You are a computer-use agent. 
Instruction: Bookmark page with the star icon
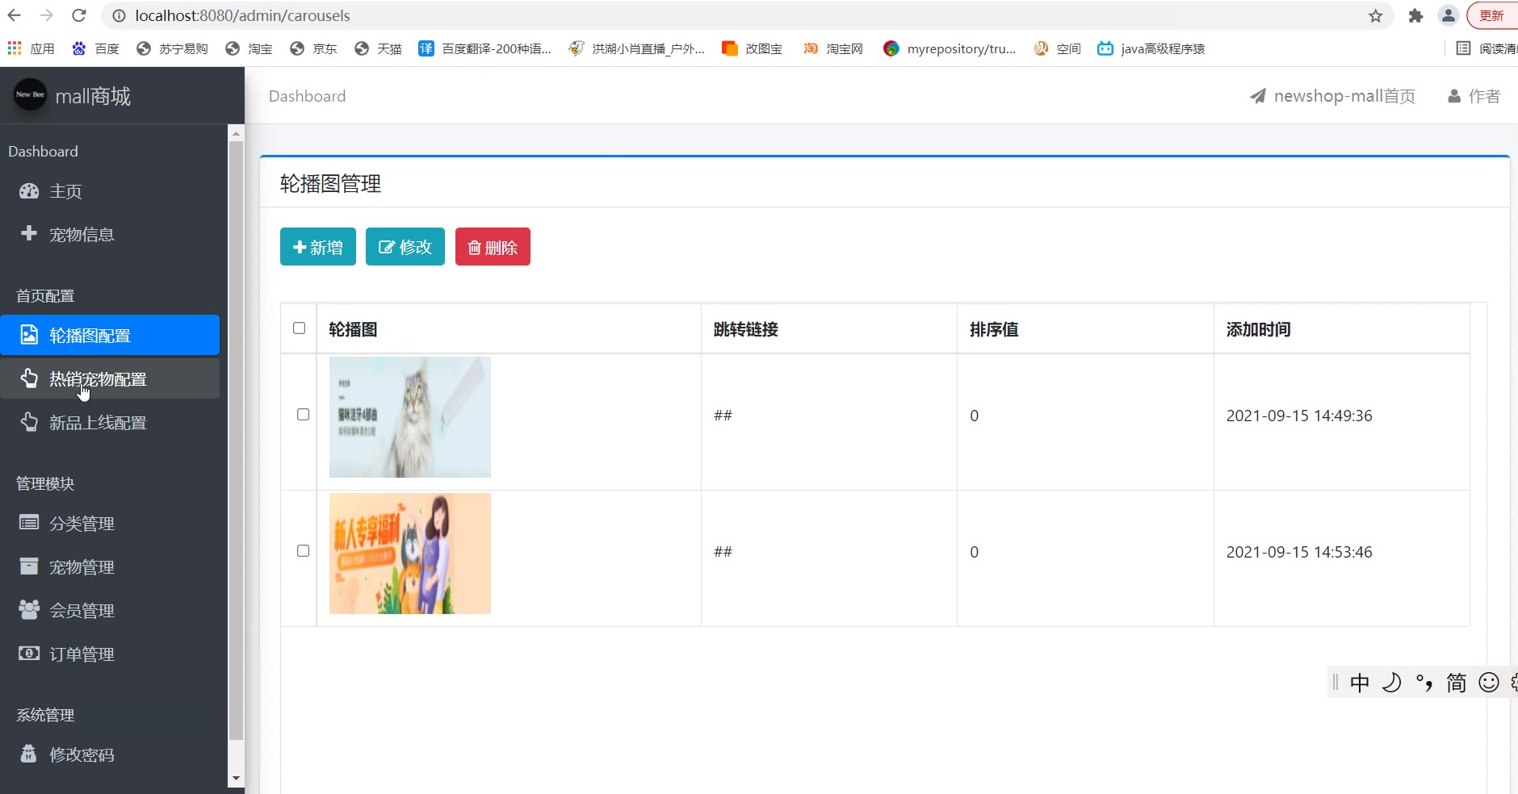1376,16
